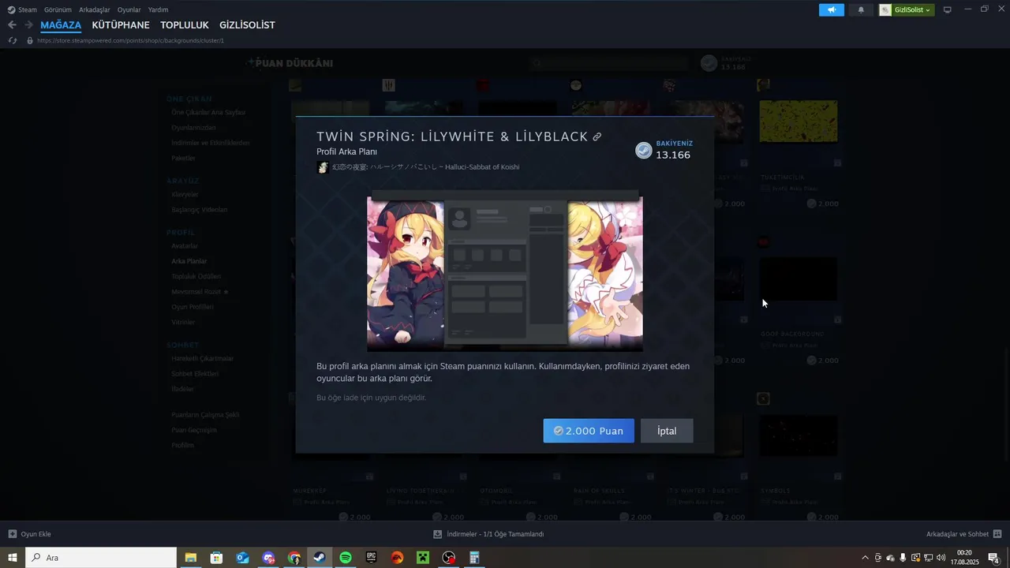Image resolution: width=1010 pixels, height=568 pixels.
Task: Open the Görünüm menu
Action: coord(58,9)
